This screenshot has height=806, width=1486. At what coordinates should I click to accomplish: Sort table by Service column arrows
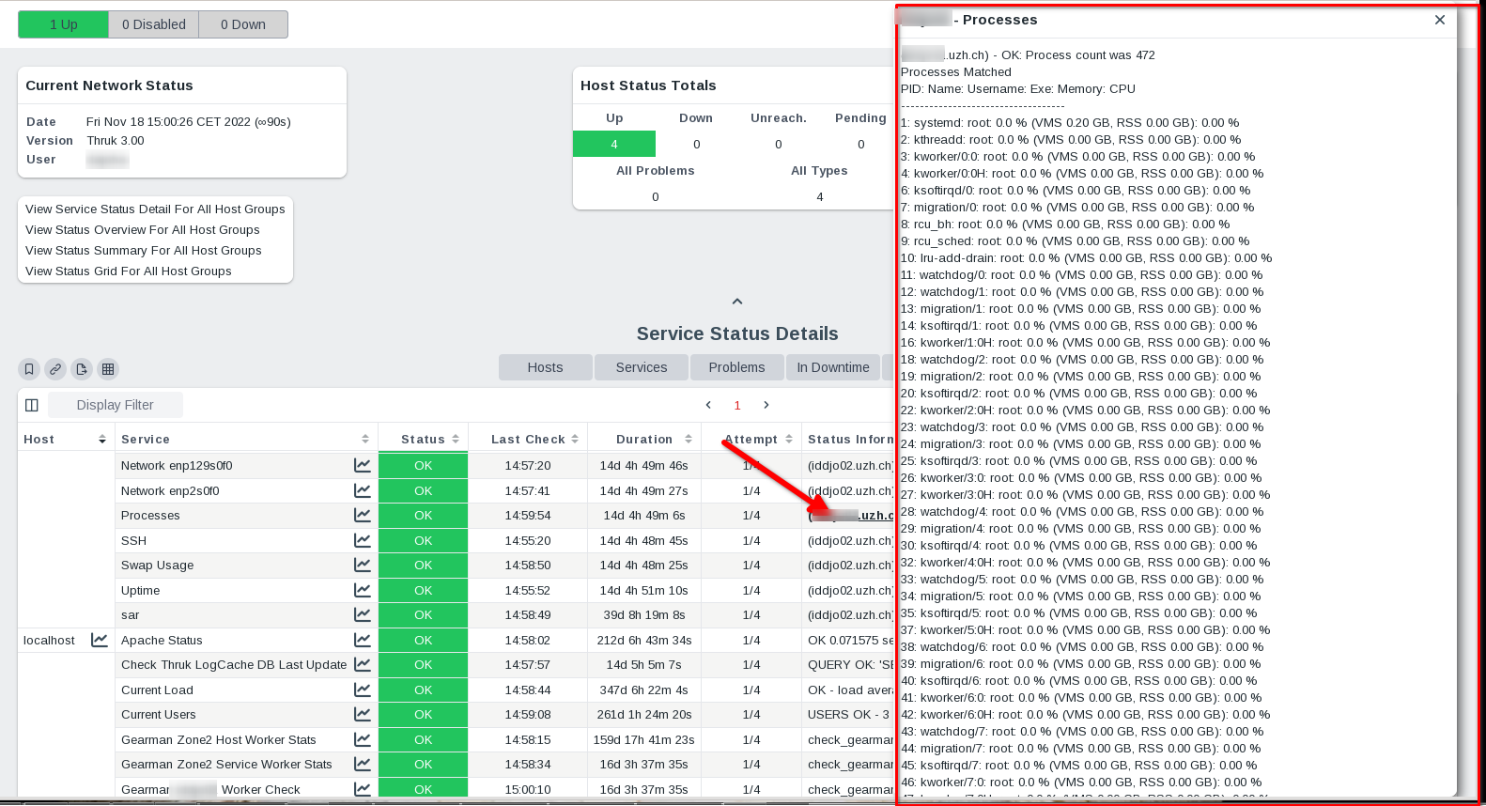(x=365, y=439)
